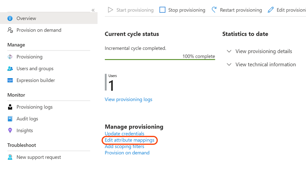The image size is (306, 169).
Task: Click the Start provisioning play icon
Action: (x=111, y=10)
